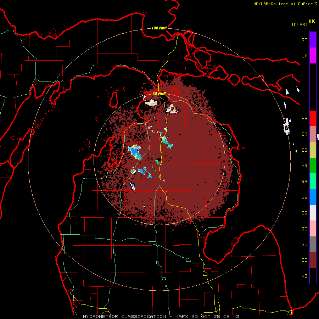Click the "RF" legend label
This screenshot has height=319, width=319.
(304, 40)
